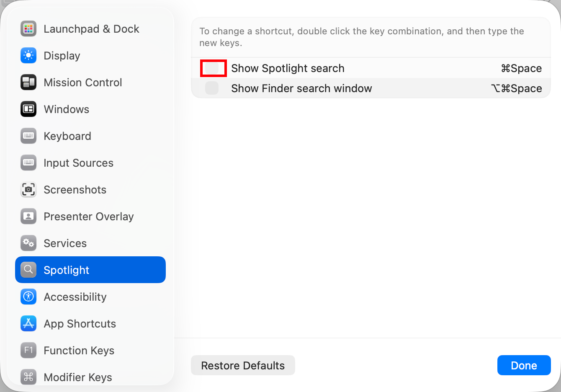Image resolution: width=561 pixels, height=392 pixels.
Task: Open the Function Keys pane
Action: [x=79, y=350]
